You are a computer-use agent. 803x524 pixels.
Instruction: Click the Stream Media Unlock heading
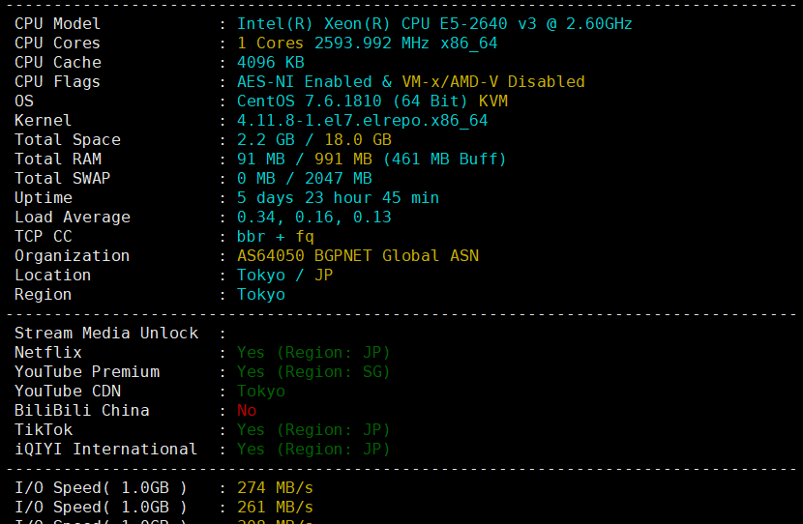(106, 334)
